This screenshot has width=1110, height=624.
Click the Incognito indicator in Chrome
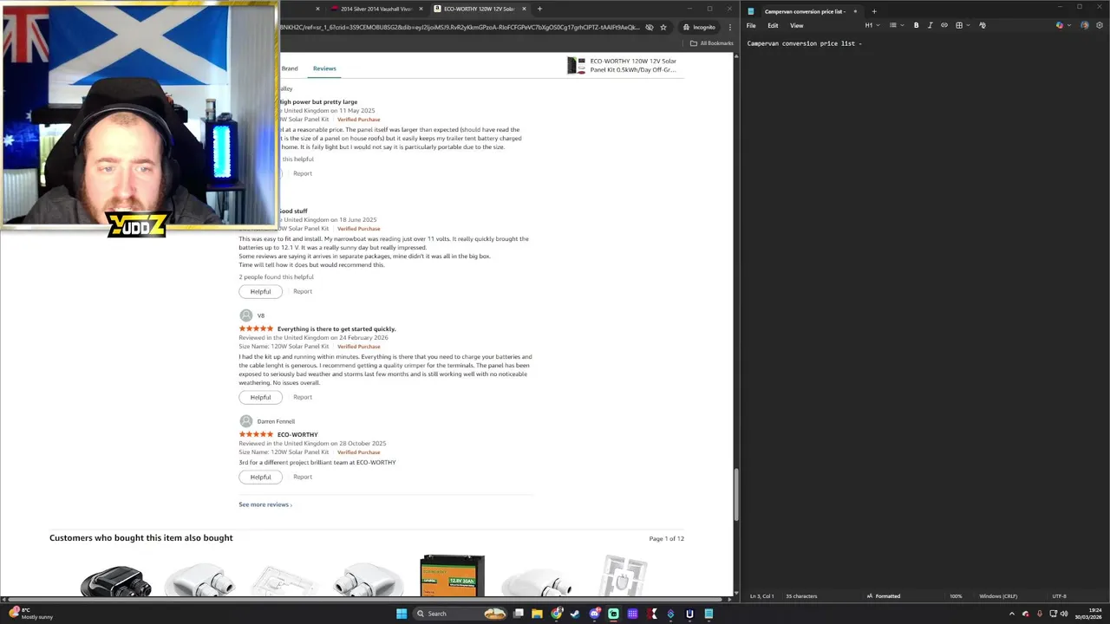(x=699, y=27)
